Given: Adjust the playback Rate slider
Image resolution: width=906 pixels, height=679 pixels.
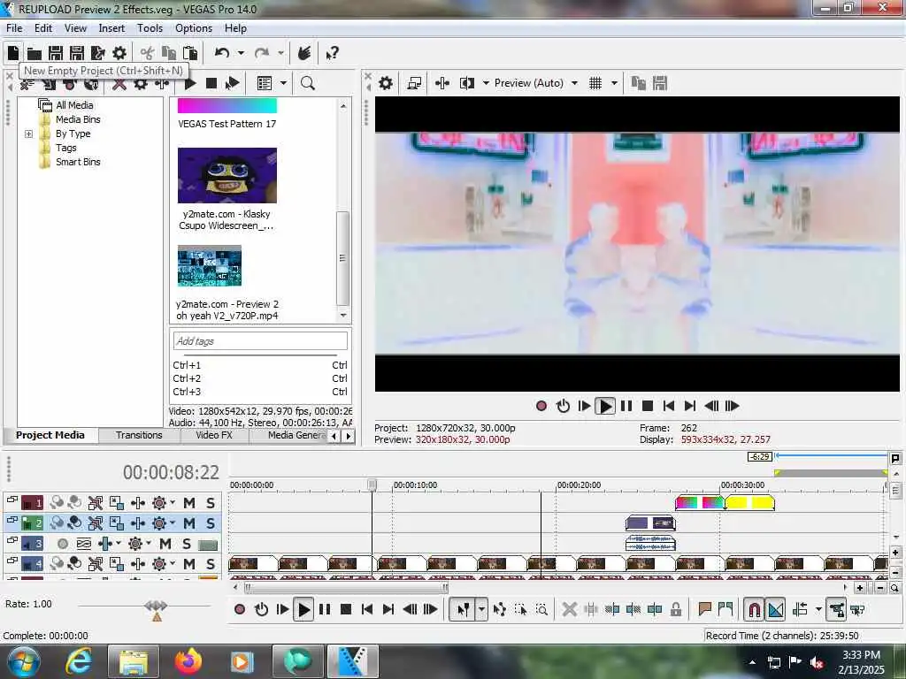Looking at the screenshot, I should coord(156,607).
